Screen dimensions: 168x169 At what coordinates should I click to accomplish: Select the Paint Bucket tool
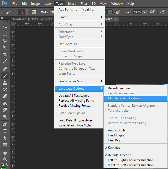click(5, 103)
